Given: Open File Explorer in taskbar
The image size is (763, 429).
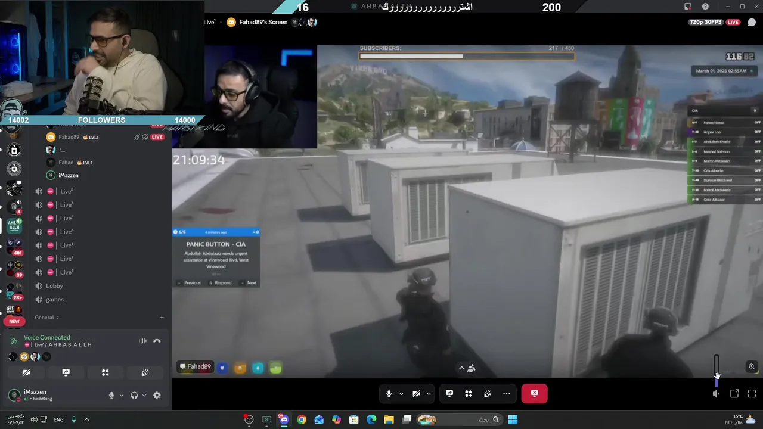Looking at the screenshot, I should point(389,419).
